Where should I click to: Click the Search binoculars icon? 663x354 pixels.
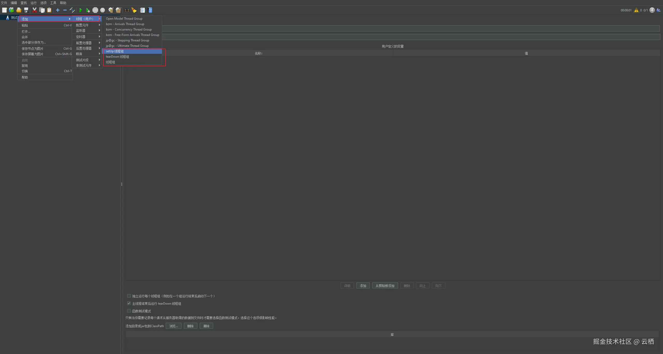[127, 10]
